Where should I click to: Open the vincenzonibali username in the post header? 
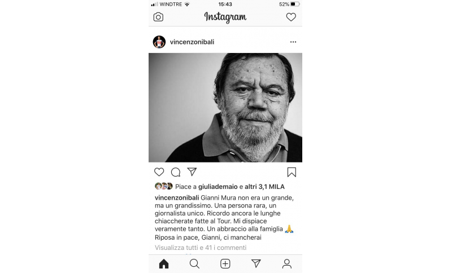192,42
